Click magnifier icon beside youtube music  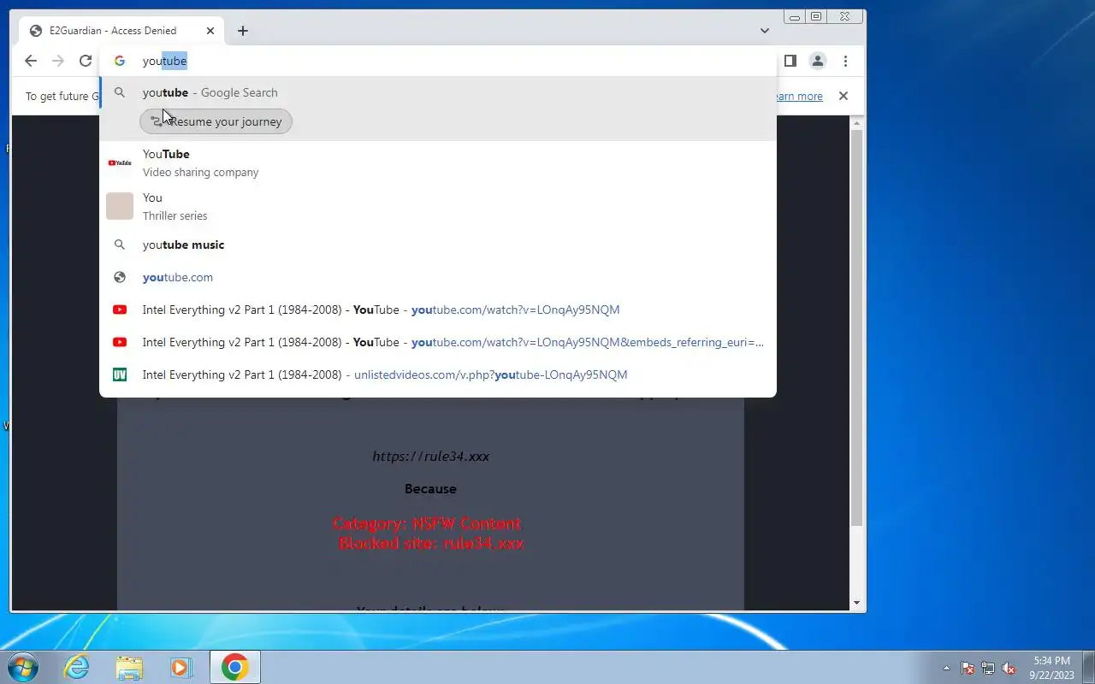tap(120, 245)
